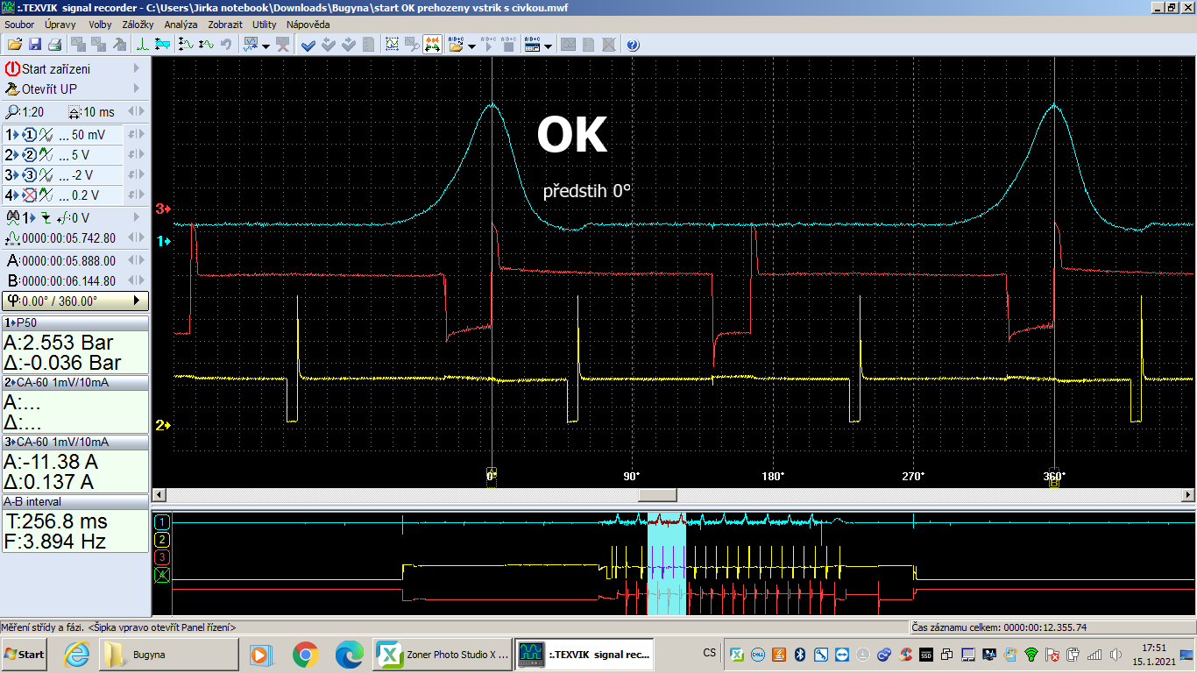Expand the Otevřít UP arrow
This screenshot has height=673, width=1197.
[137, 89]
